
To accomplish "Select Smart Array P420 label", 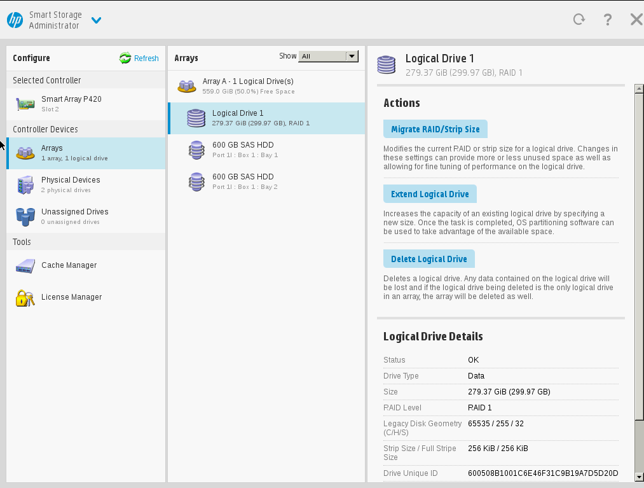I will tap(71, 99).
